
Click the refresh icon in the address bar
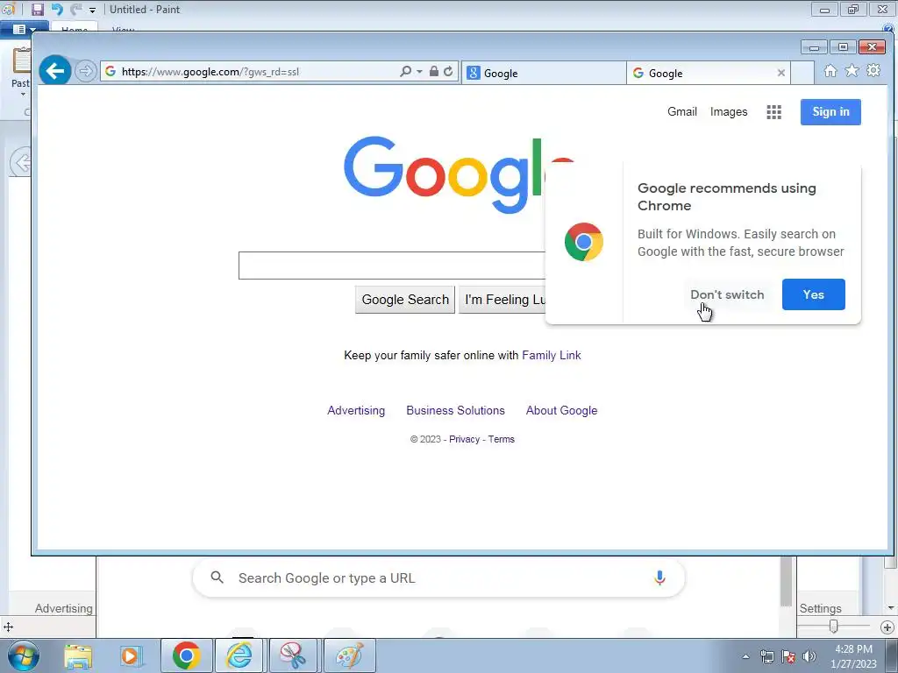(x=448, y=72)
